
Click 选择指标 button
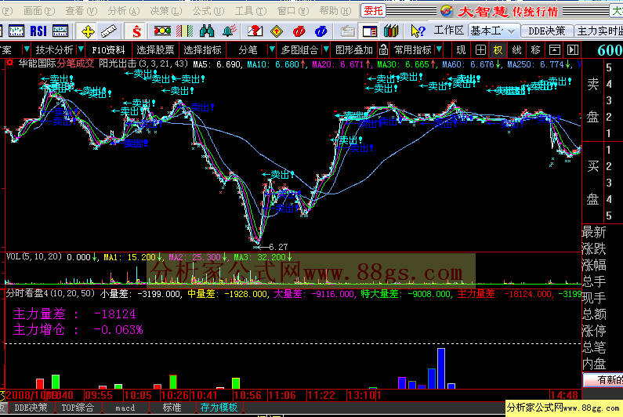[x=202, y=49]
